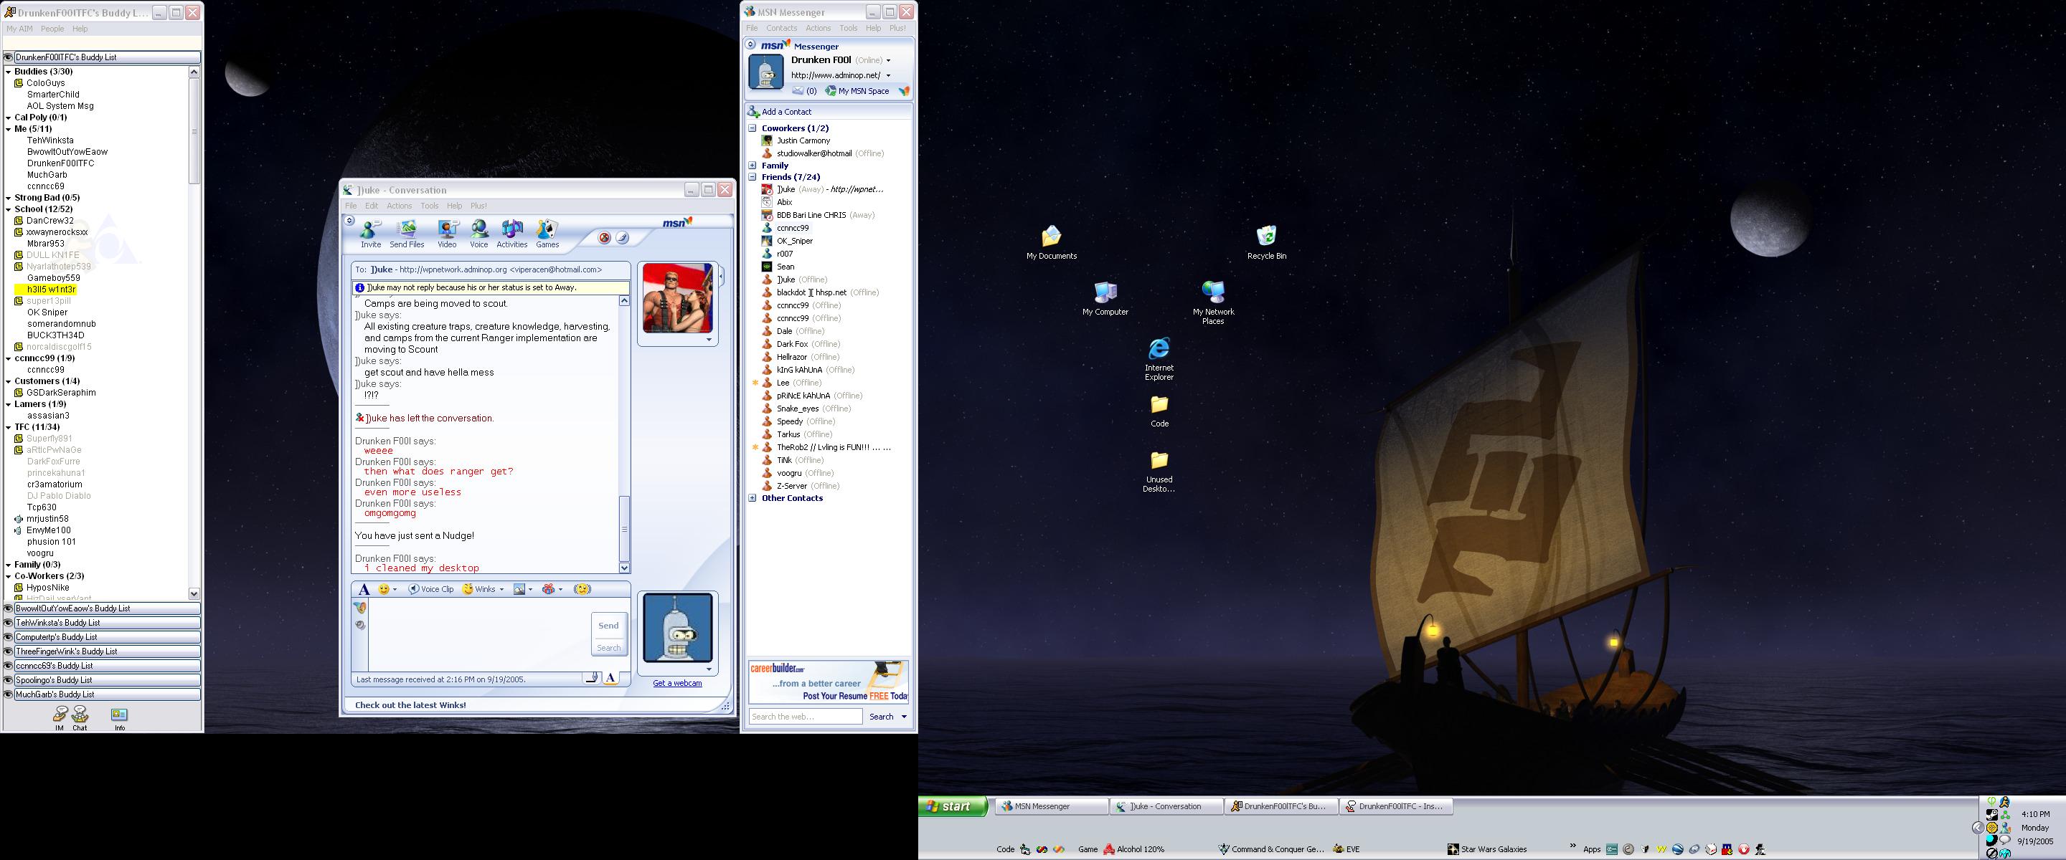This screenshot has width=2066, height=860.
Task: Click the mail inbox (0) icon in MSN Messenger
Action: coord(803,90)
